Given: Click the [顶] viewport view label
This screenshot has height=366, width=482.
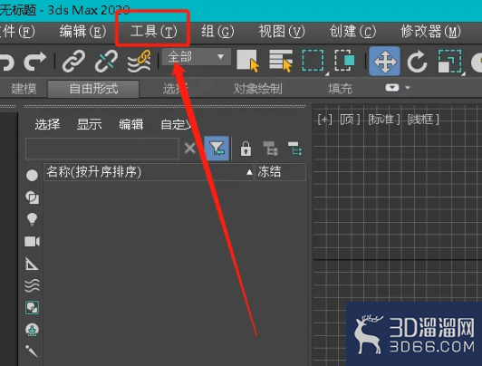Looking at the screenshot, I should 350,120.
